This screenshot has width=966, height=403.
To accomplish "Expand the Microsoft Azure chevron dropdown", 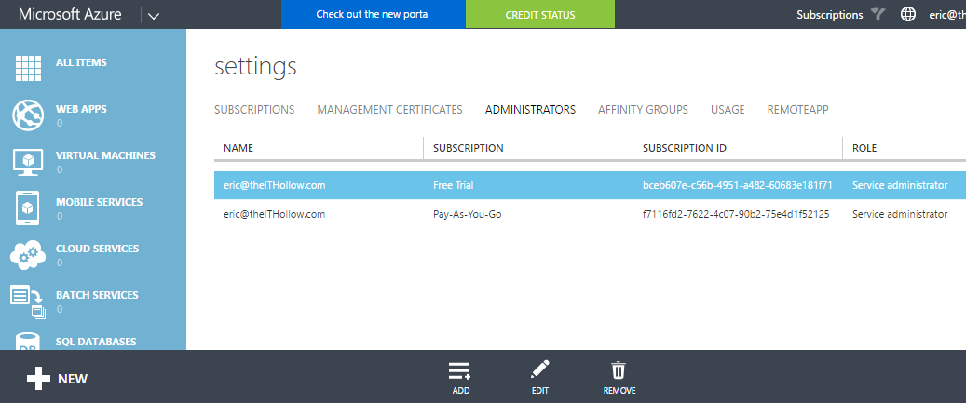I will 153,15.
